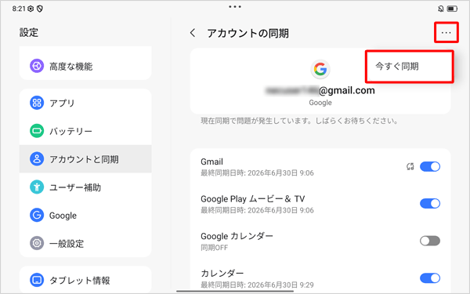Open Google settings in sidebar
The image size is (470, 294).
pyautogui.click(x=85, y=215)
